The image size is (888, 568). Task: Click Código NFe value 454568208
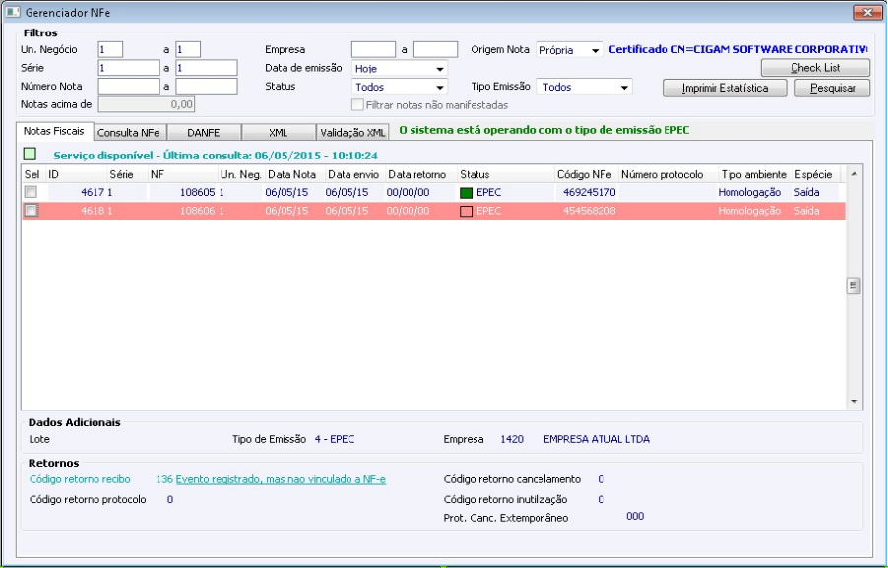[589, 211]
